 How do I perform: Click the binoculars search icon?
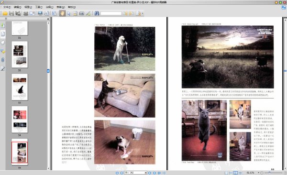point(97,13)
